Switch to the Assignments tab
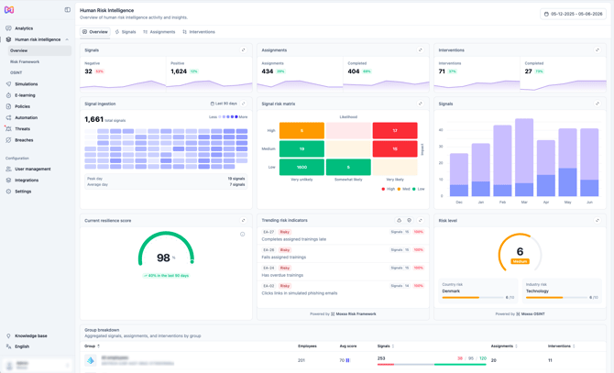Image resolution: width=614 pixels, height=373 pixels. click(159, 32)
